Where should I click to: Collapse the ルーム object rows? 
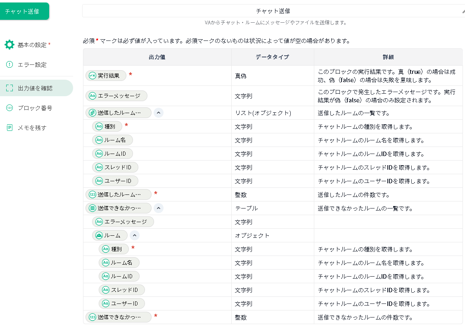(135, 235)
